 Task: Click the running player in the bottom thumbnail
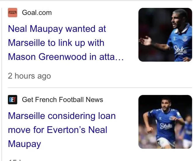(x=164, y=123)
